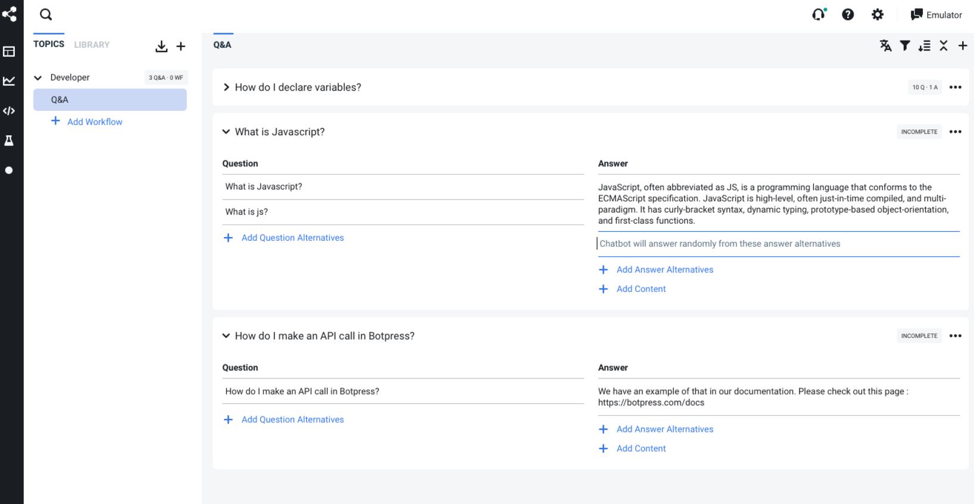Open more options for 'What is Javascript?'
The height and width of the screenshot is (504, 974).
[956, 132]
